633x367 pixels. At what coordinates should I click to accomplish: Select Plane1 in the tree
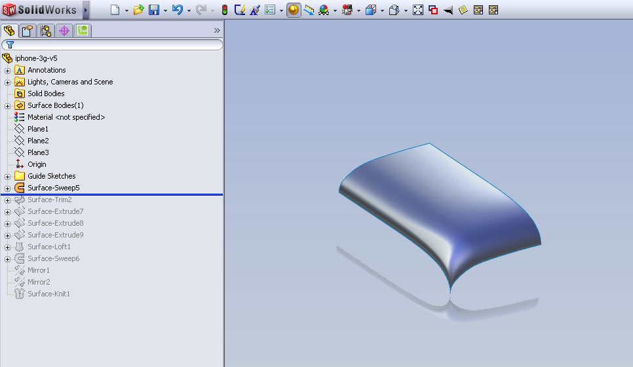coord(37,129)
